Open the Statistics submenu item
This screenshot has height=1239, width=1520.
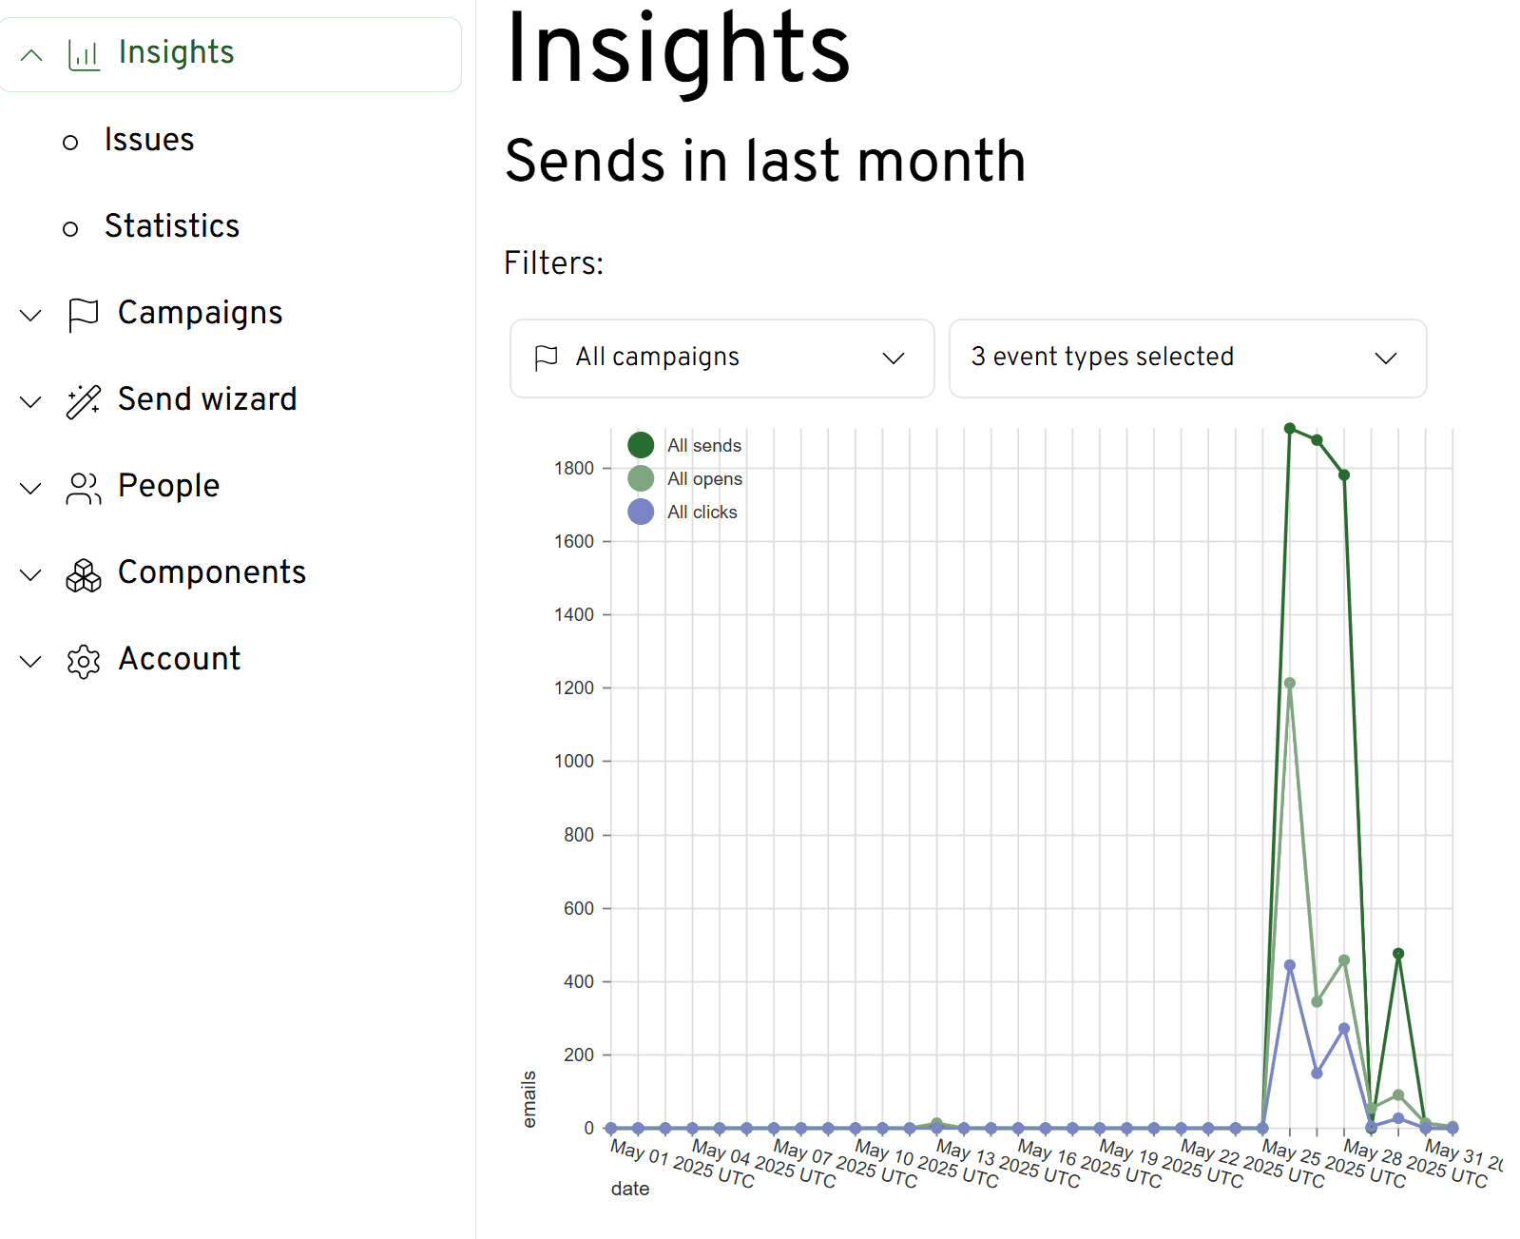coord(171,226)
